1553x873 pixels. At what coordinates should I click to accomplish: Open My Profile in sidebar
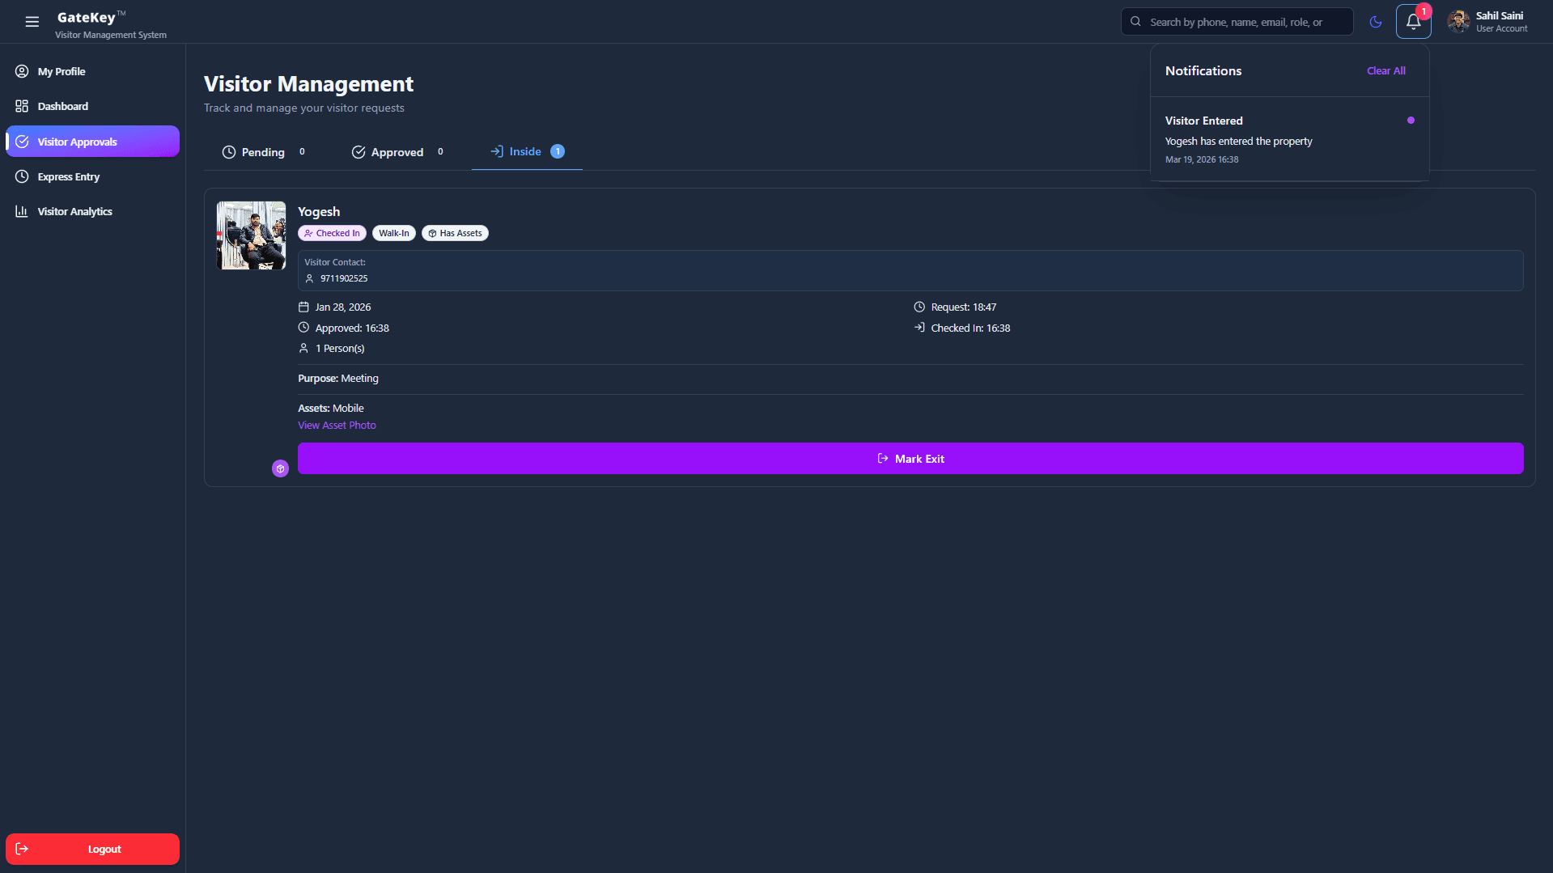pos(62,71)
